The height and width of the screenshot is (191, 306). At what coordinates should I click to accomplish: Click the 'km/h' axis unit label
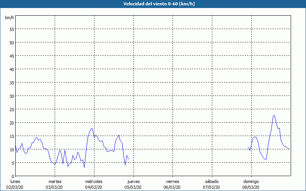10,18
